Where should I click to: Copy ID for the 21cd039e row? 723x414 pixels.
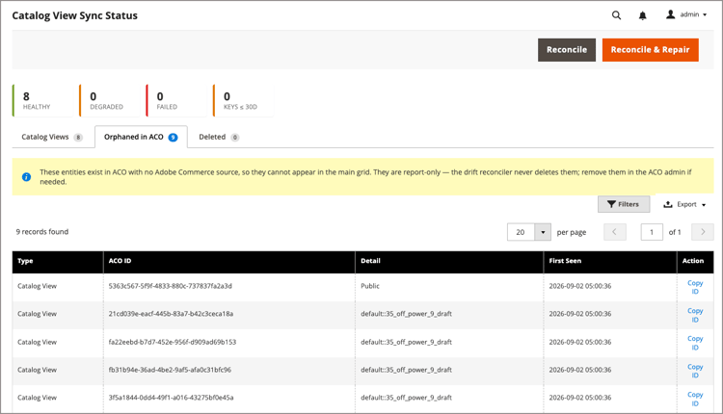pyautogui.click(x=695, y=315)
